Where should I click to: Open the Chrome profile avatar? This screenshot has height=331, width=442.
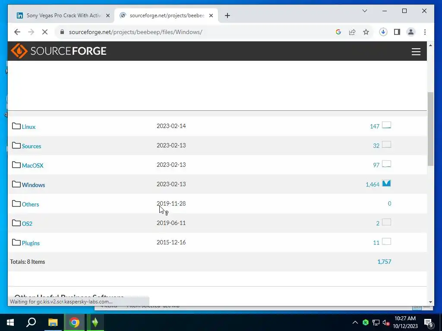click(x=411, y=32)
